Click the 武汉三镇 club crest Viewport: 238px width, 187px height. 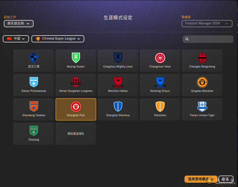point(34,58)
